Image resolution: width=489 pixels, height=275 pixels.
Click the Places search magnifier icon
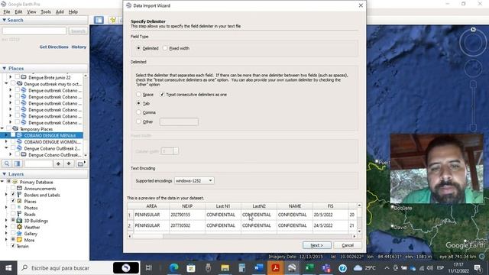click(7, 163)
